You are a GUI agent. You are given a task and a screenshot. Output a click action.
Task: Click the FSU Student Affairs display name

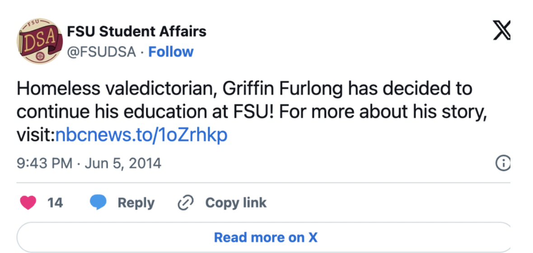(x=137, y=32)
